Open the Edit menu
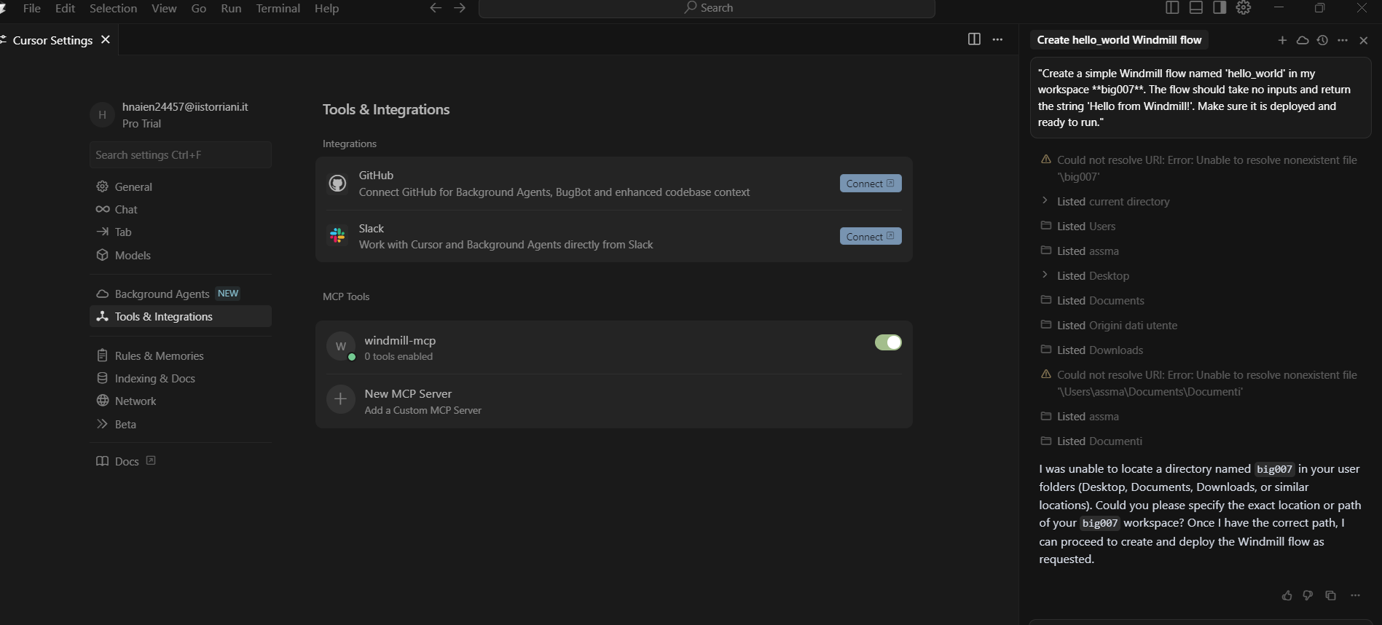 pos(65,8)
